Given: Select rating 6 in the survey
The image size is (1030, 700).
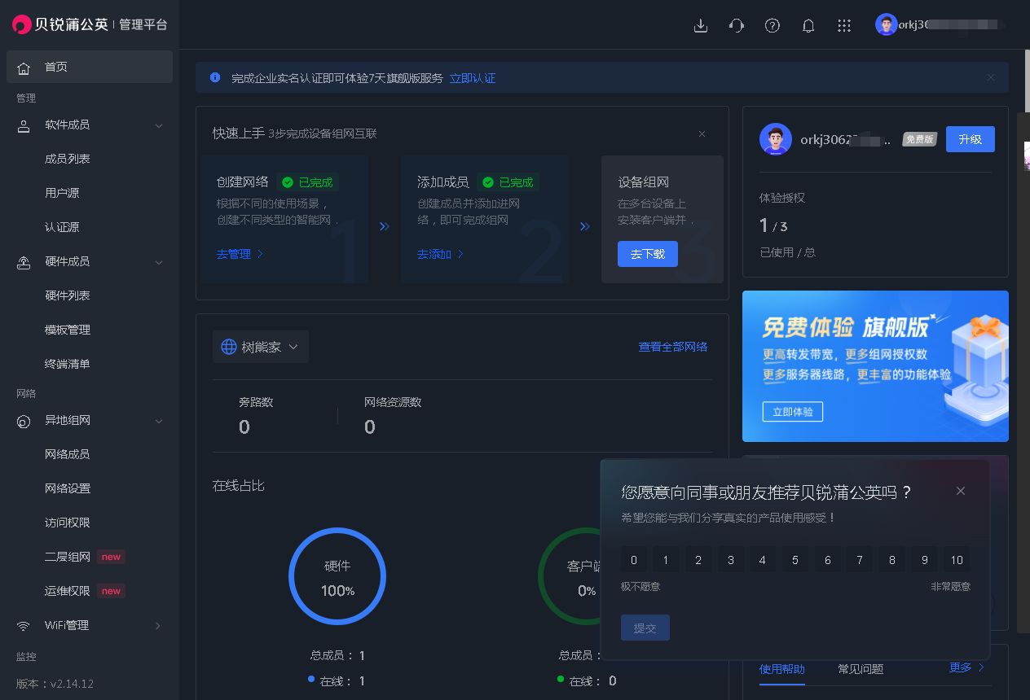Looking at the screenshot, I should pos(827,560).
